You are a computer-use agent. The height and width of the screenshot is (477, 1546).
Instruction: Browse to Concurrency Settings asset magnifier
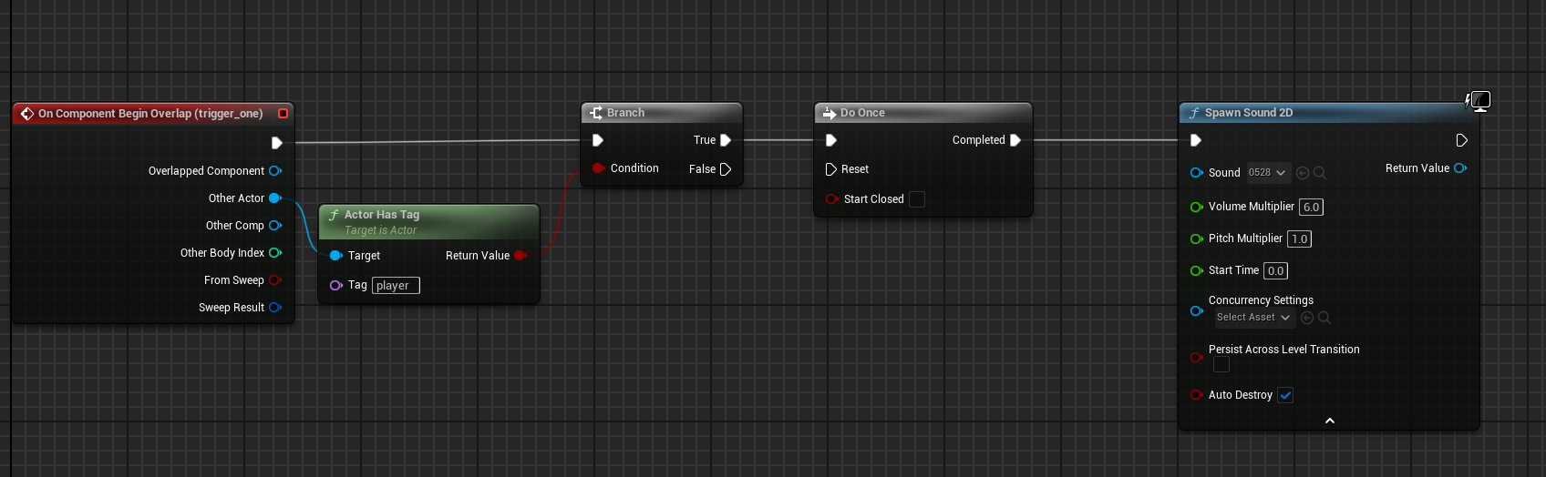1324,318
